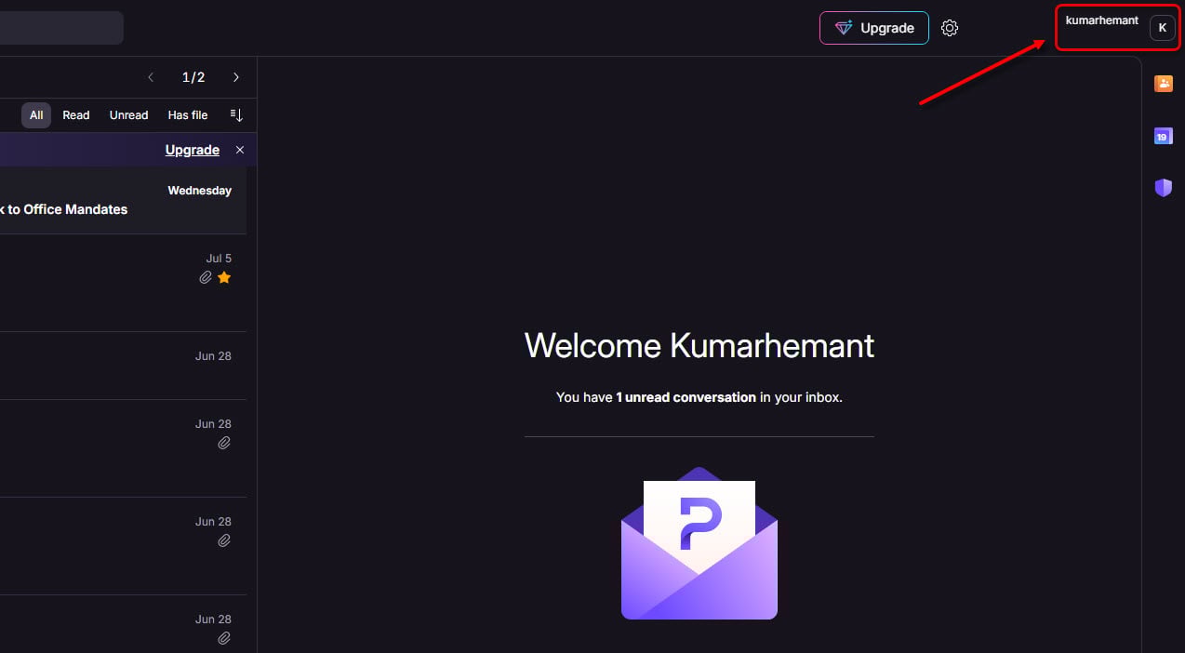Go to next page of messages

tap(236, 77)
